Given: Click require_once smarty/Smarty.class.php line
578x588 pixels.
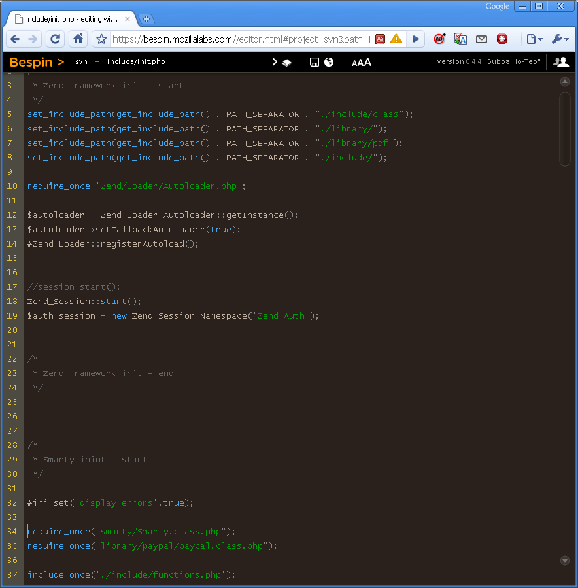Looking at the screenshot, I should (x=131, y=531).
